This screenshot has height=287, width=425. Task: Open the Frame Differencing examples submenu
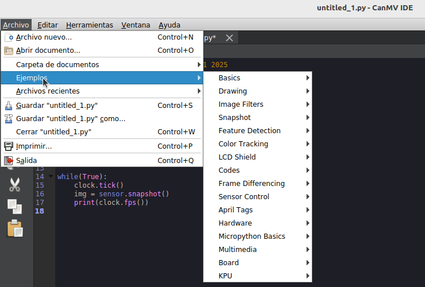[x=258, y=184]
